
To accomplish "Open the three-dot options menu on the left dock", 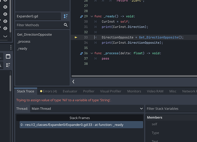I will pos(11,48).
